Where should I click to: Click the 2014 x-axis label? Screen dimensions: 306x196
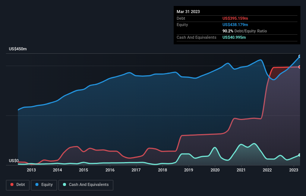57,170
